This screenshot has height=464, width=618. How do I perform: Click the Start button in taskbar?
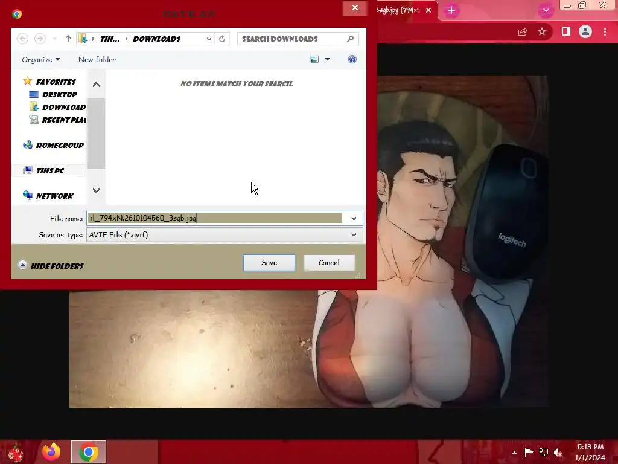click(x=16, y=452)
